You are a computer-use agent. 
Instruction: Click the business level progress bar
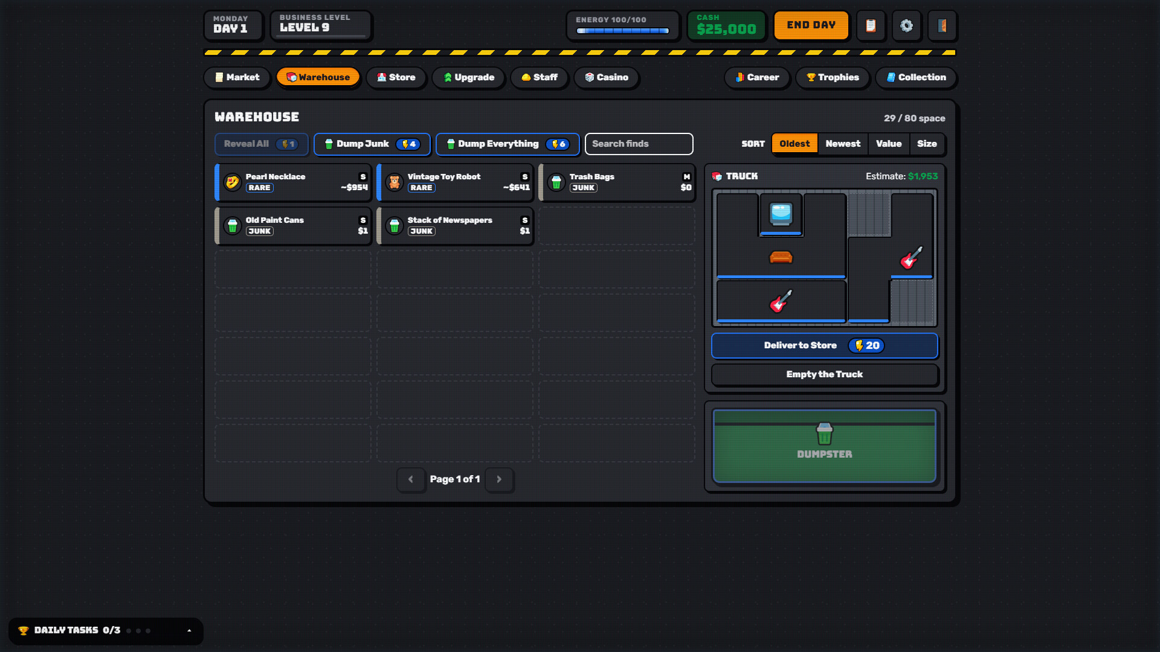click(x=321, y=36)
